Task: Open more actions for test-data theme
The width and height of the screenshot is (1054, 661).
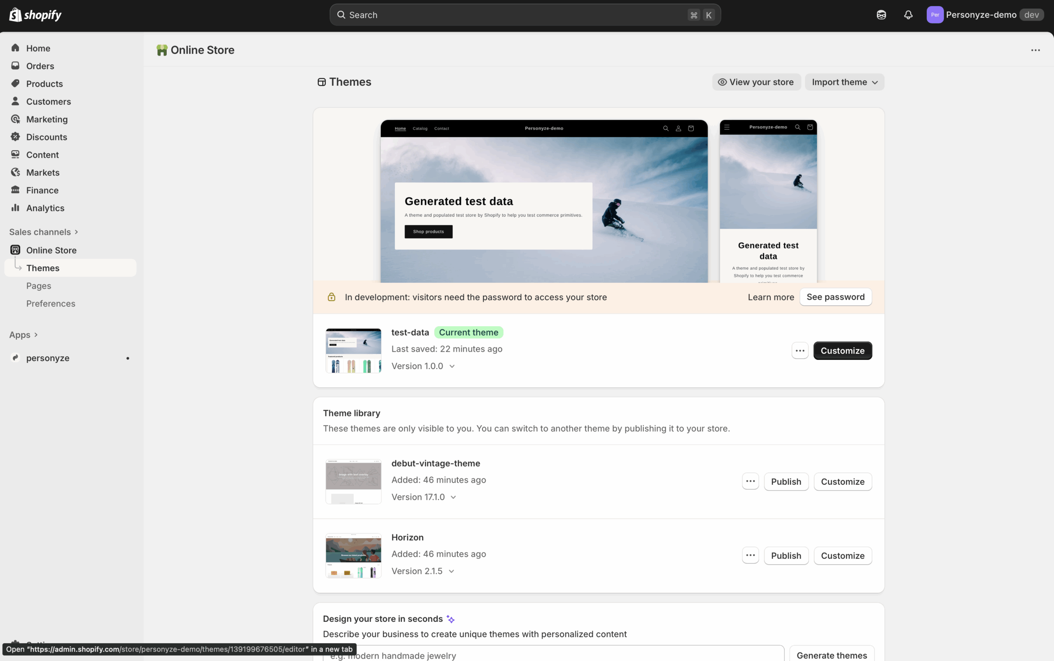Action: 800,350
